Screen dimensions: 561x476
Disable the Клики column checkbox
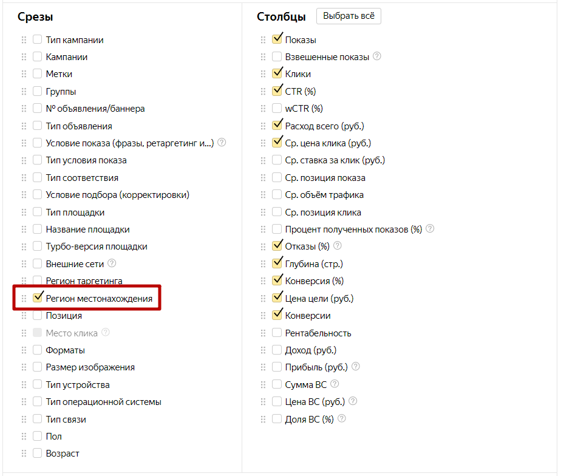click(277, 74)
